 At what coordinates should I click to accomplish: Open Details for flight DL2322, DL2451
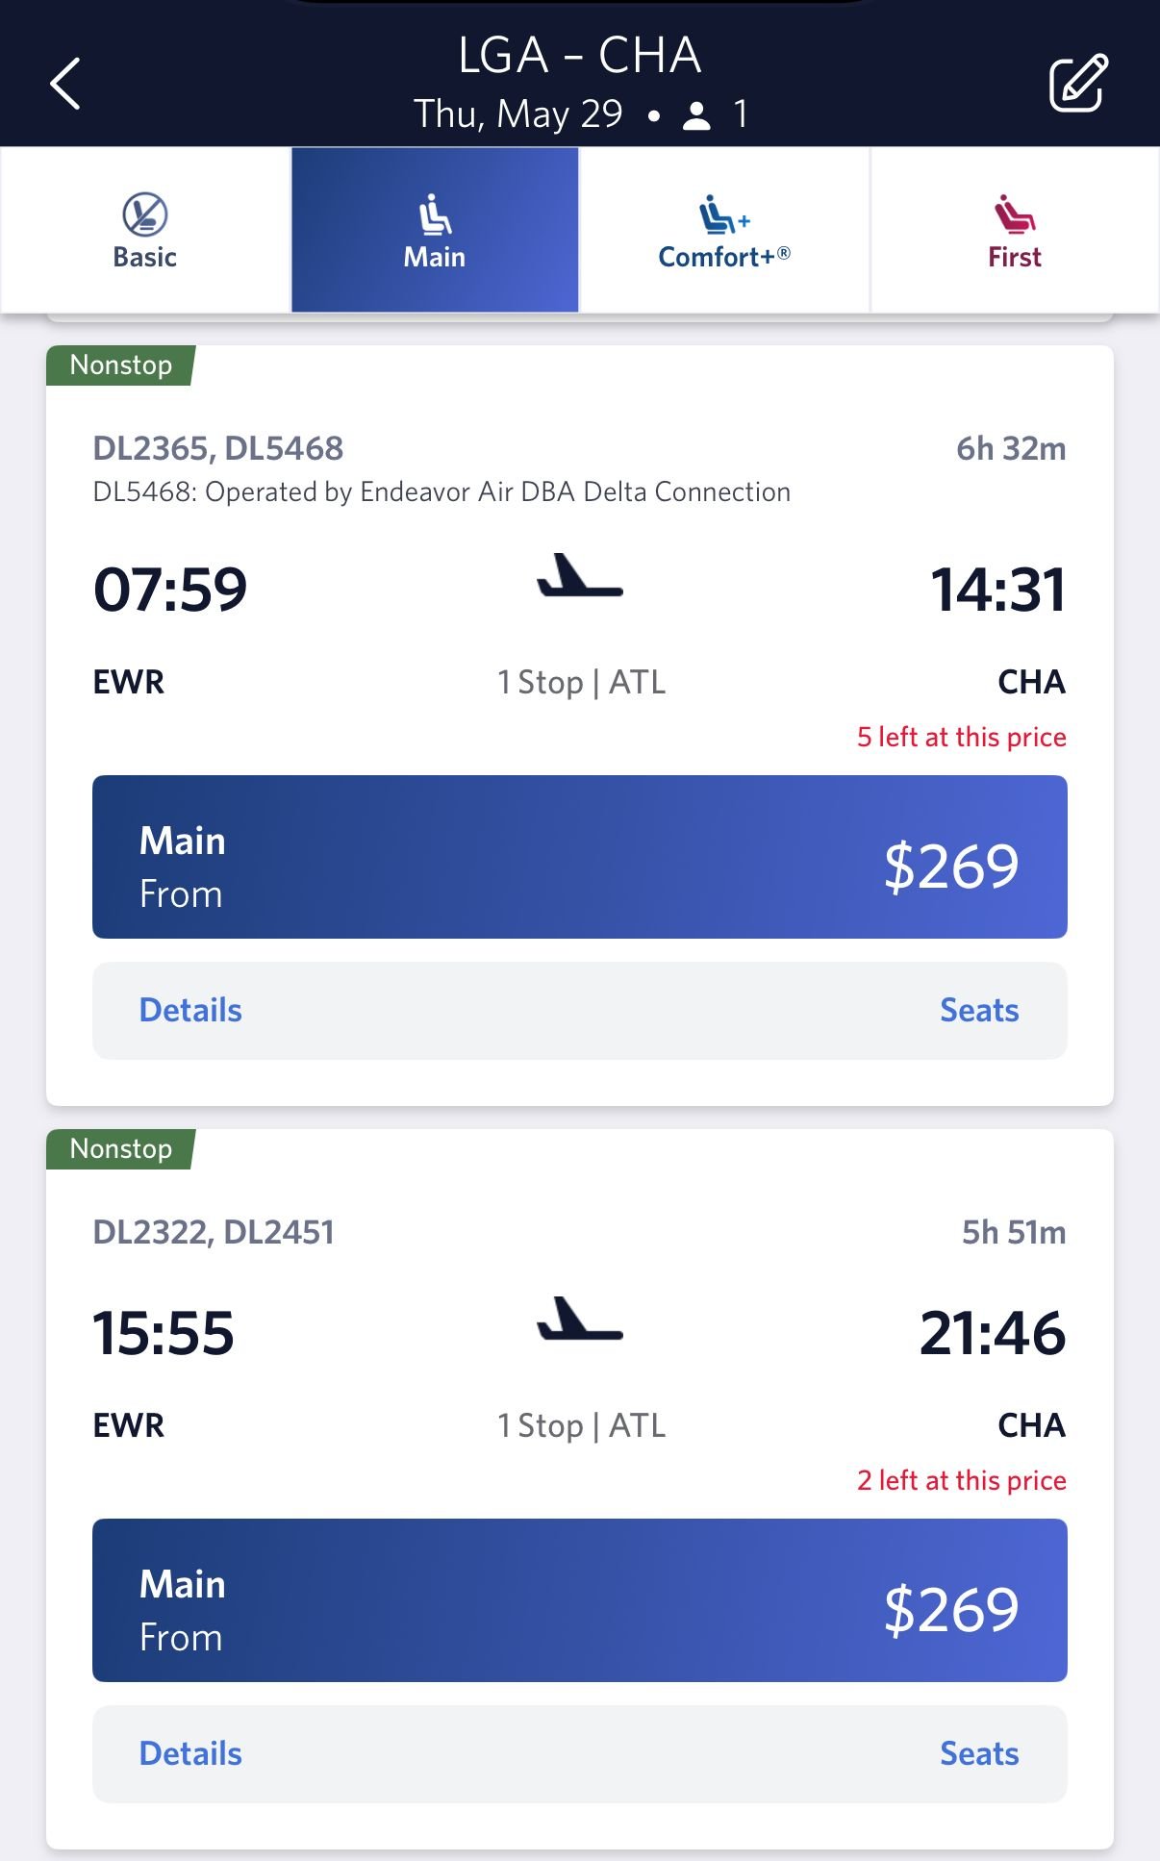pos(190,1754)
